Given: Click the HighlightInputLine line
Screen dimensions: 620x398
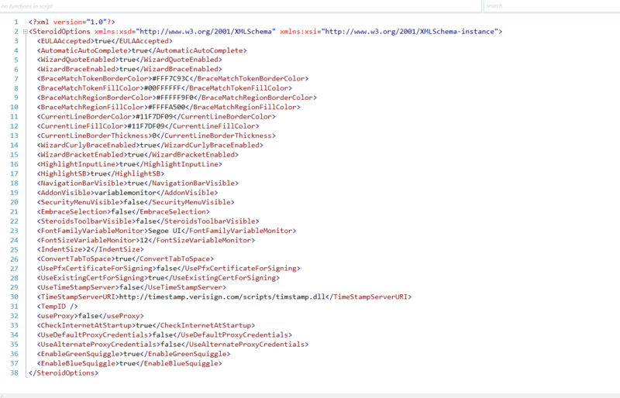Looking at the screenshot, I should point(129,164).
